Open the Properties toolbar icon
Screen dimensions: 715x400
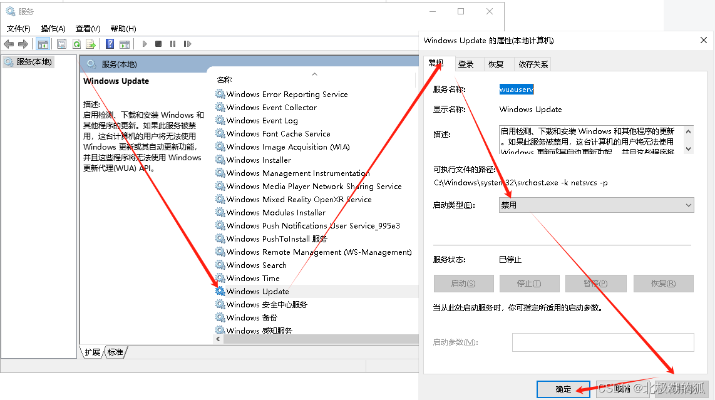click(x=61, y=44)
